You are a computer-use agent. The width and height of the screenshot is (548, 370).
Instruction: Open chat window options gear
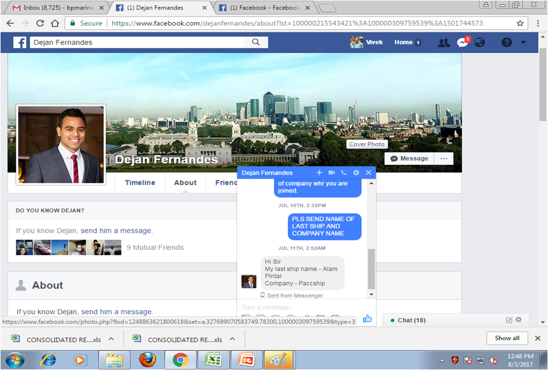pyautogui.click(x=356, y=173)
